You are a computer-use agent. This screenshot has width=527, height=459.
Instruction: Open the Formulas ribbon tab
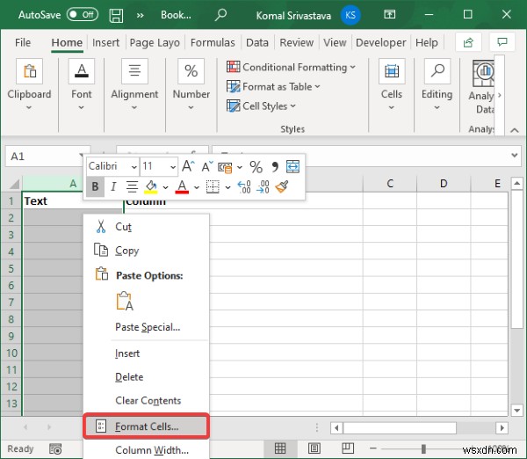213,43
